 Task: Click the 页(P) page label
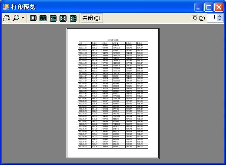click(x=199, y=18)
